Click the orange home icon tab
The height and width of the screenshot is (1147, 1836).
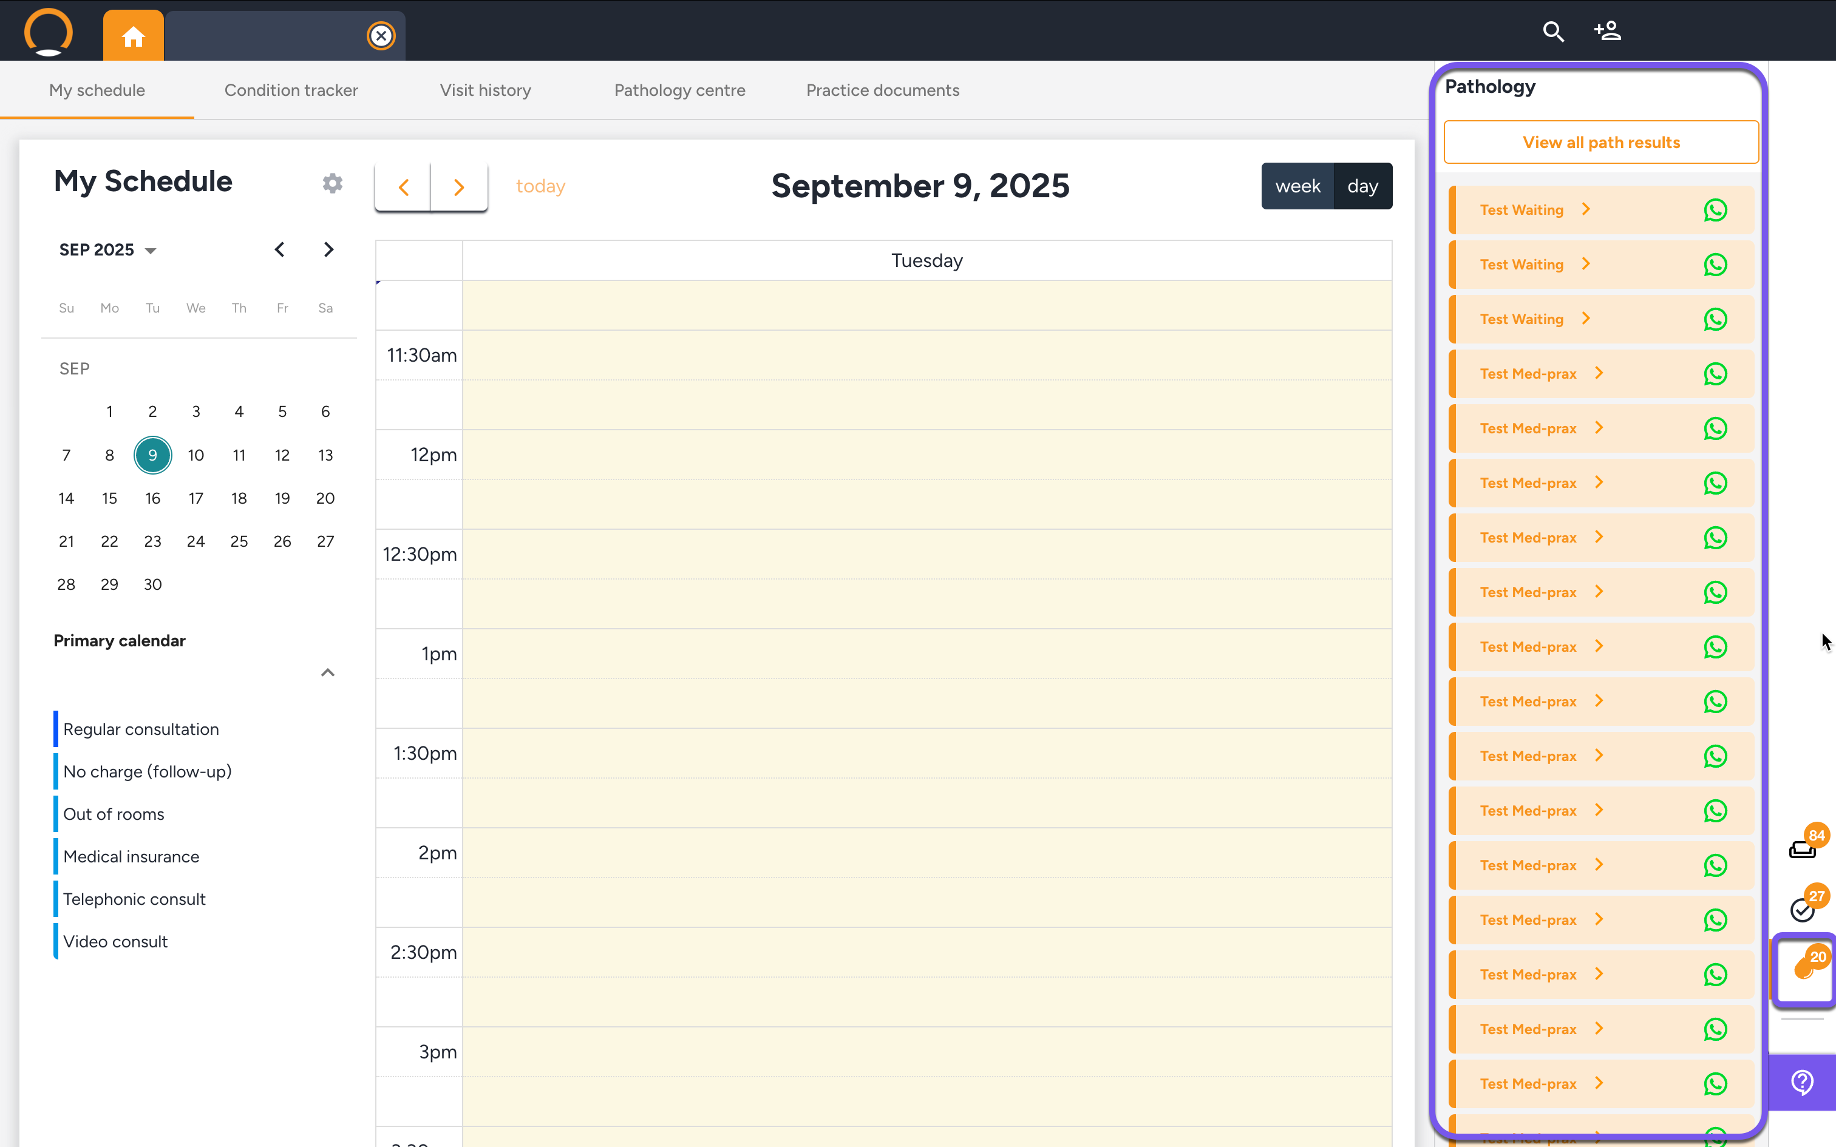pos(134,36)
